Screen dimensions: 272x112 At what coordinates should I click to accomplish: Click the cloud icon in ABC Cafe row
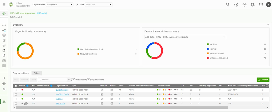pyautogui.click(x=26, y=103)
